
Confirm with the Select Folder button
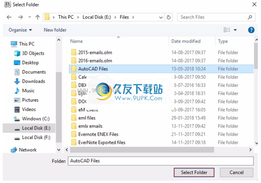tap(194, 172)
